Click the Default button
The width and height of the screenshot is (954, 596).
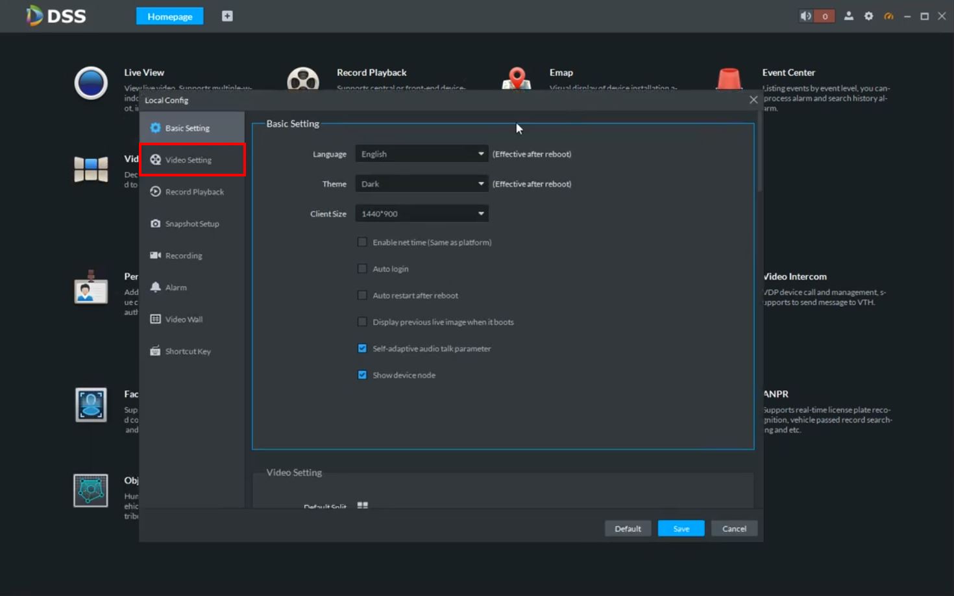[628, 529]
